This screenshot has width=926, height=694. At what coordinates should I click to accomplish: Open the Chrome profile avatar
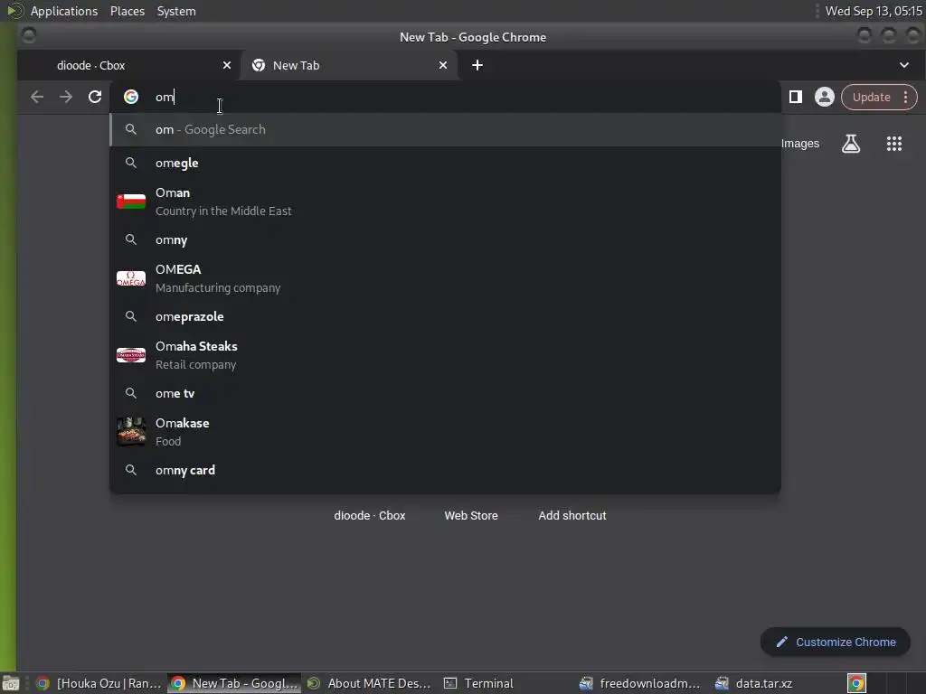(x=825, y=97)
